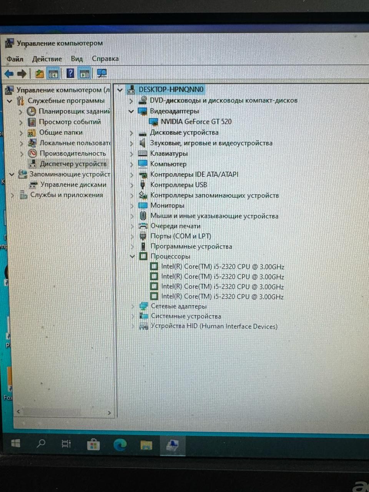Select Управление дисками tree item
The height and width of the screenshot is (492, 369).
73,185
